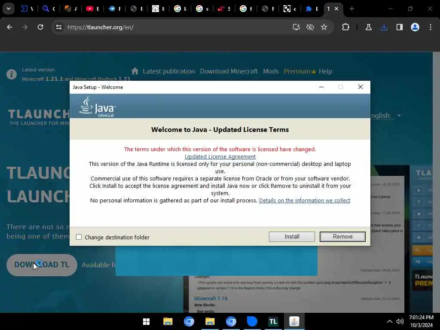Open Download Minecraft menu item

click(229, 71)
